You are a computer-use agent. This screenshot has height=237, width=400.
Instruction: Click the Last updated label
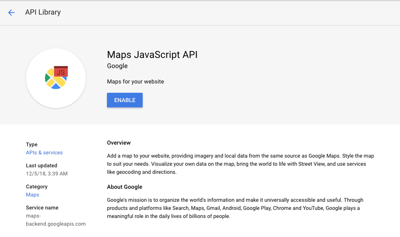(41, 166)
